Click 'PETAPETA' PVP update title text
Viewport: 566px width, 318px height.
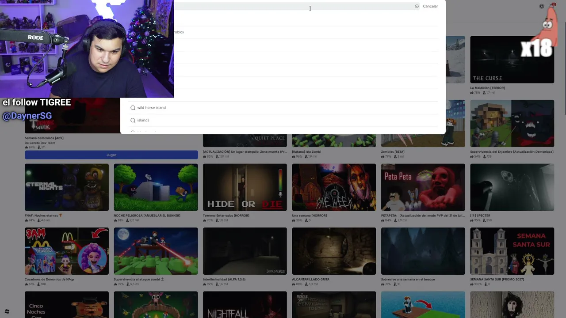tap(423, 216)
